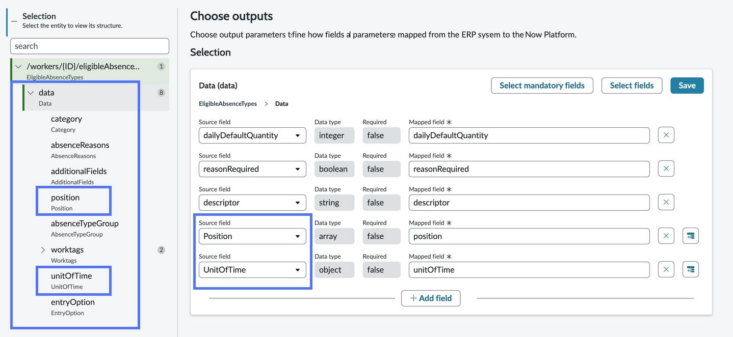
Task: Select the position tree item
Action: pos(65,202)
